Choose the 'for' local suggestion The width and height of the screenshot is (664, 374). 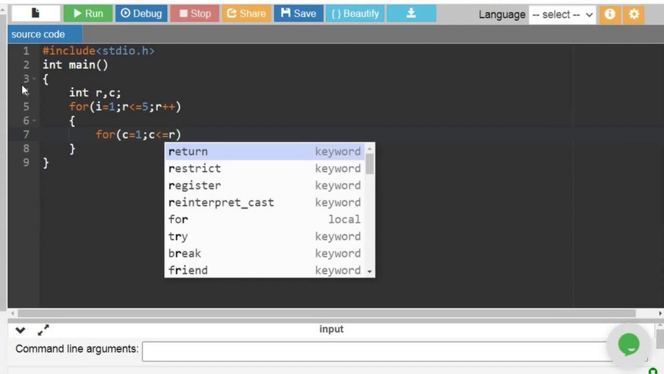[x=265, y=219]
